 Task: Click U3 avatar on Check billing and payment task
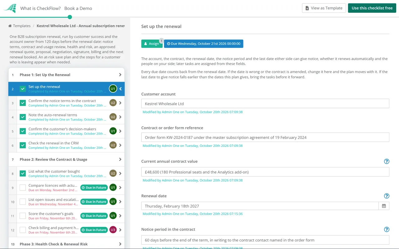[113, 230]
